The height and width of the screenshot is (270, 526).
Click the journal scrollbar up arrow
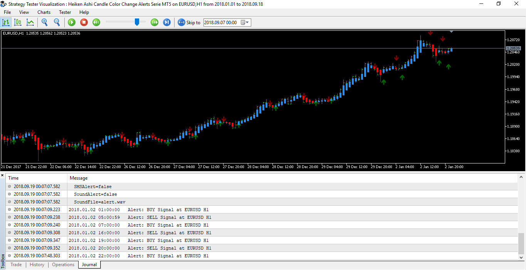pos(522,177)
